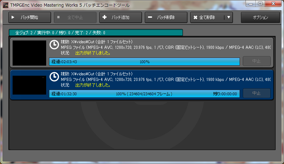Remove a batch with バッチ削除
The width and height of the screenshot is (284, 164).
166,17
